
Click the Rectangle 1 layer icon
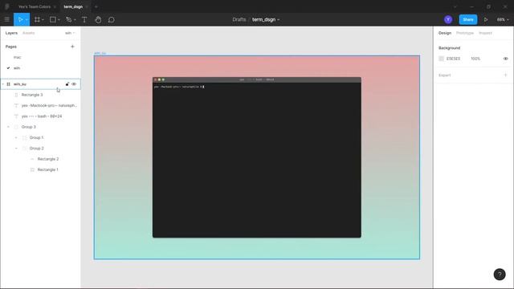[x=32, y=169]
